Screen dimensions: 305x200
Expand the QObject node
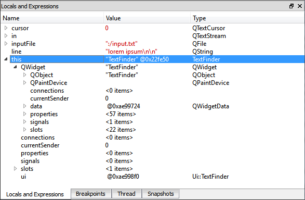point(25,75)
